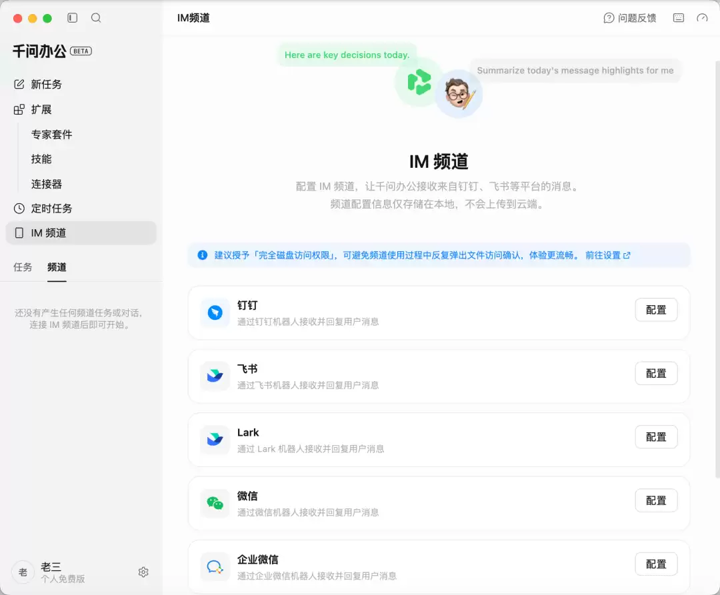The width and height of the screenshot is (720, 595).
Task: Click the 企业微信 app icon
Action: [x=215, y=567]
